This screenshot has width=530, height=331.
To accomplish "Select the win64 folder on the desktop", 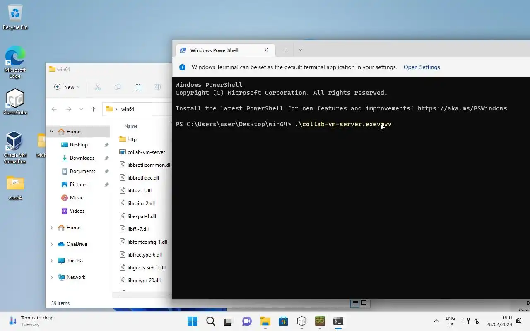I will (x=15, y=188).
